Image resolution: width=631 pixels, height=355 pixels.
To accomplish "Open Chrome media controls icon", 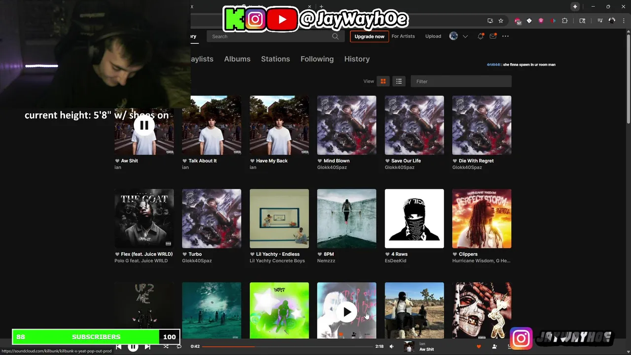I will click(600, 21).
